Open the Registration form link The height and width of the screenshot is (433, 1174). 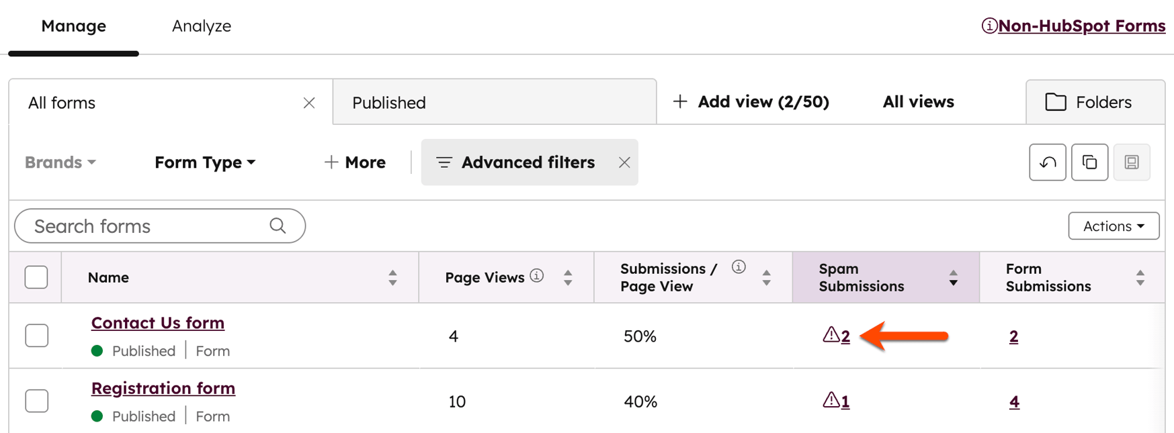point(163,388)
